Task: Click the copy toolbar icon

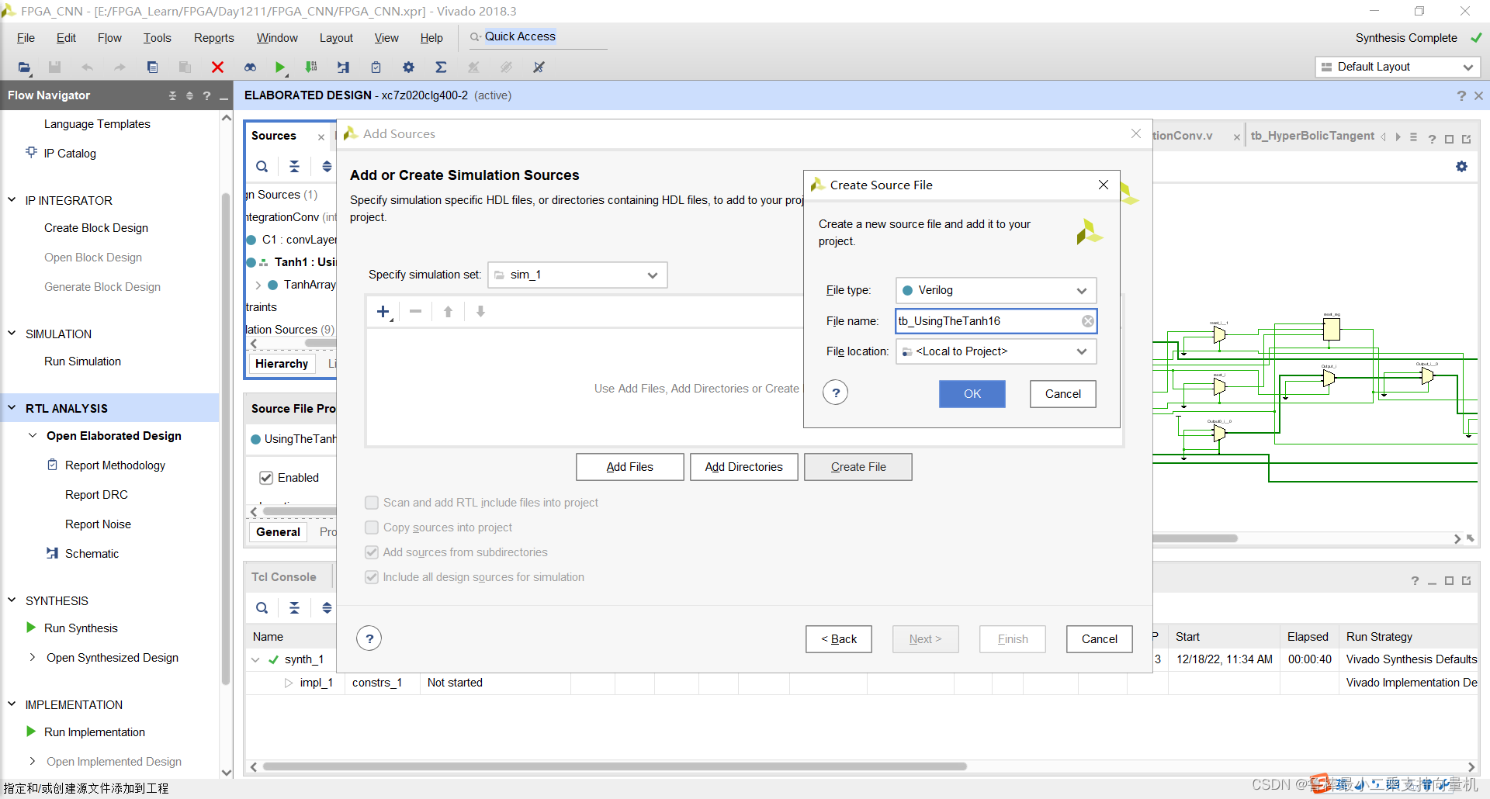Action: click(x=152, y=67)
